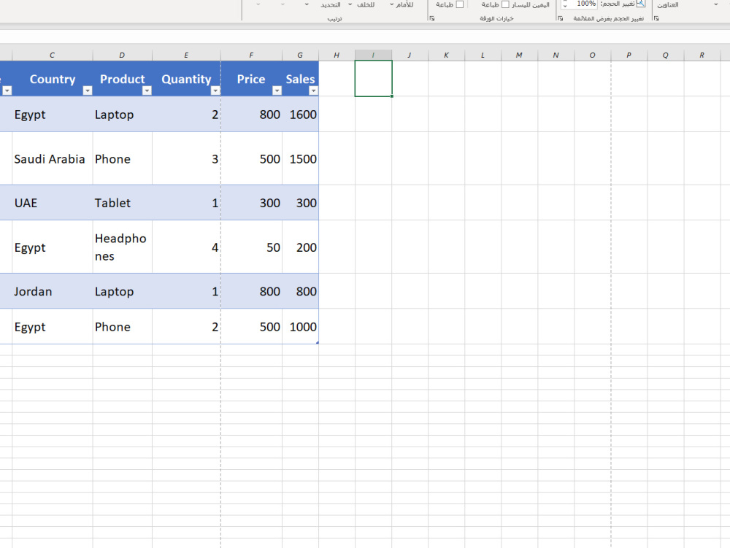Image resolution: width=730 pixels, height=548 pixels.
Task: Select the Tablet cell
Action: click(x=122, y=203)
